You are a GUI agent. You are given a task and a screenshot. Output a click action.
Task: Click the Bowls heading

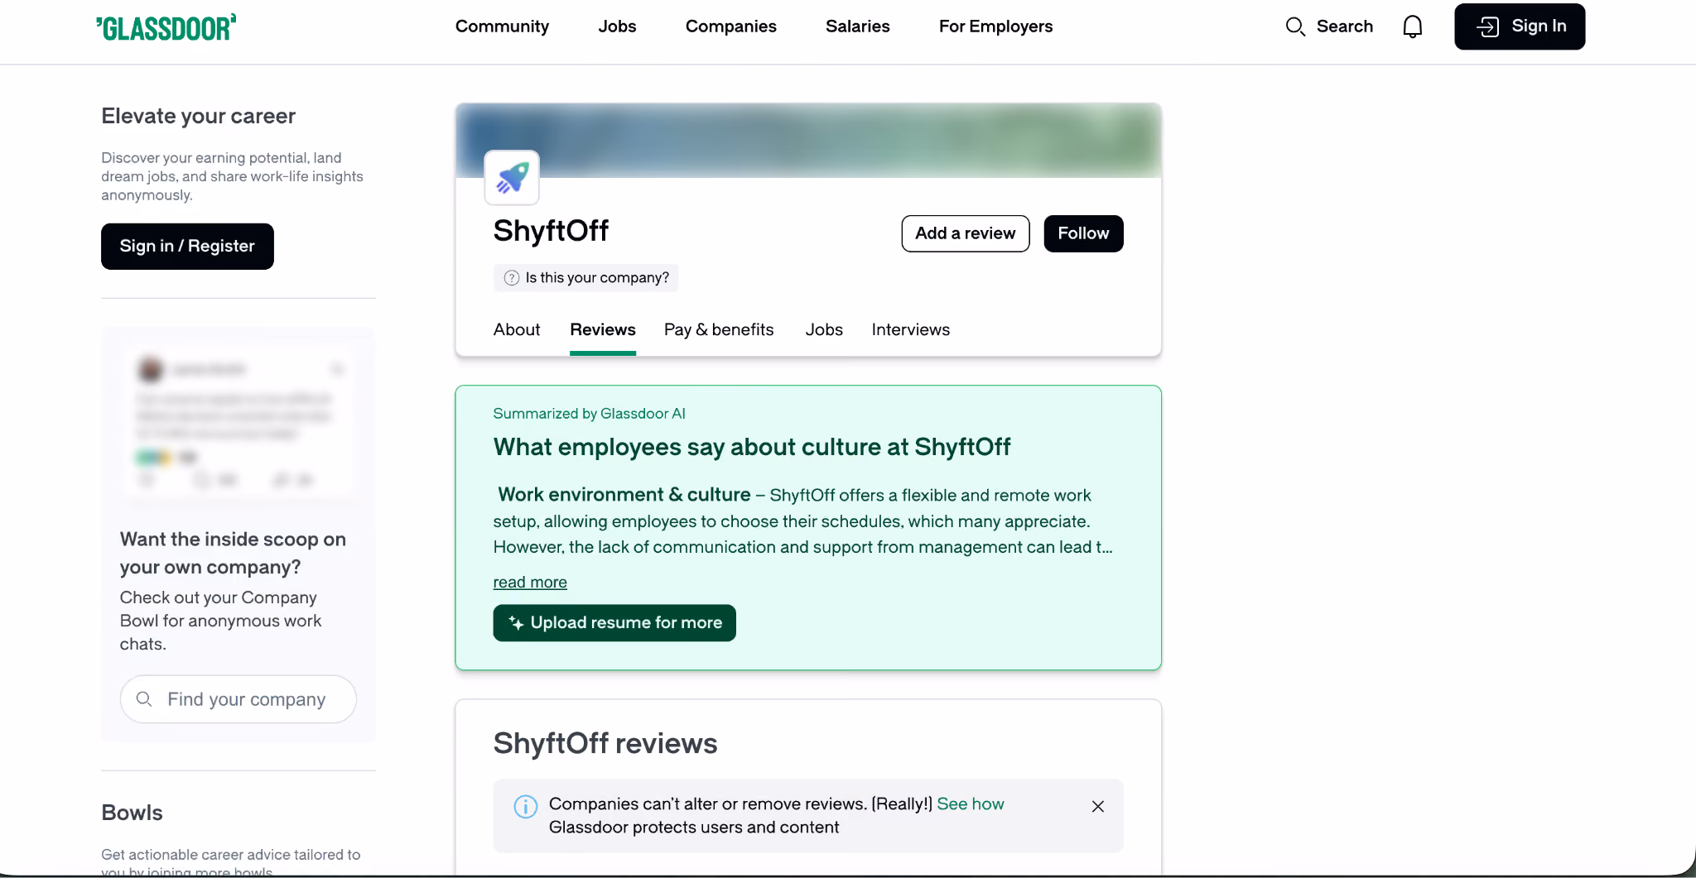point(132,813)
